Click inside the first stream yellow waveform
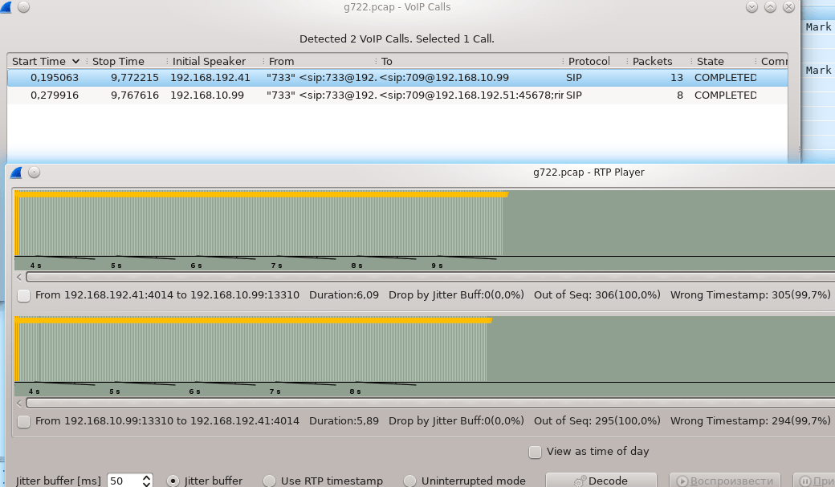 pyautogui.click(x=259, y=224)
